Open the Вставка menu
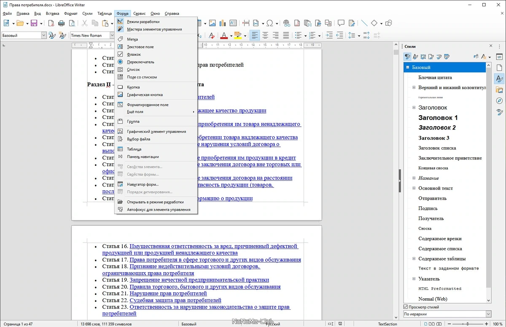The height and width of the screenshot is (327, 506). 52,14
